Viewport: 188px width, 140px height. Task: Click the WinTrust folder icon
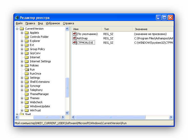click(26, 110)
